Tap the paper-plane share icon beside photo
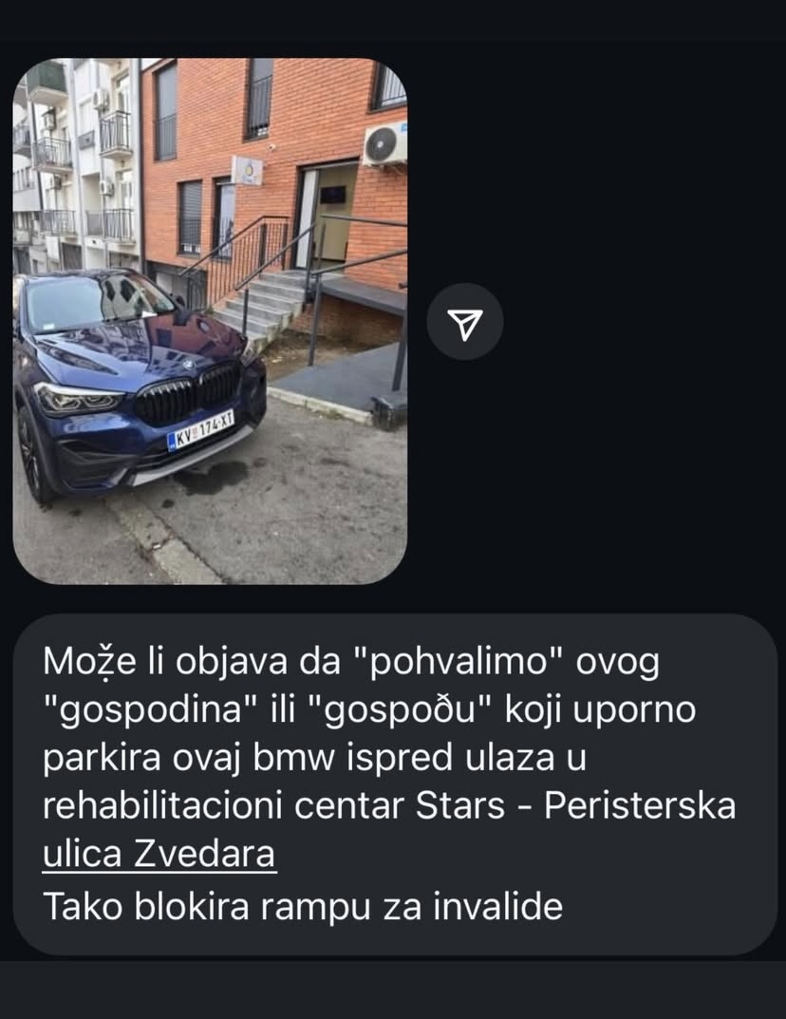The width and height of the screenshot is (786, 1019). tap(465, 323)
